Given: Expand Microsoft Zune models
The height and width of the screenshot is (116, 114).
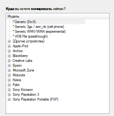Looking at the screenshot, I should click(9, 70).
